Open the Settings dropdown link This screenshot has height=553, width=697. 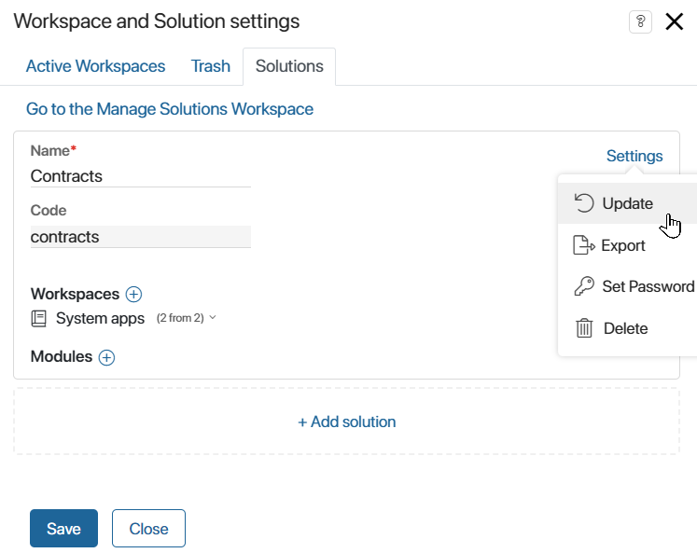(x=634, y=156)
